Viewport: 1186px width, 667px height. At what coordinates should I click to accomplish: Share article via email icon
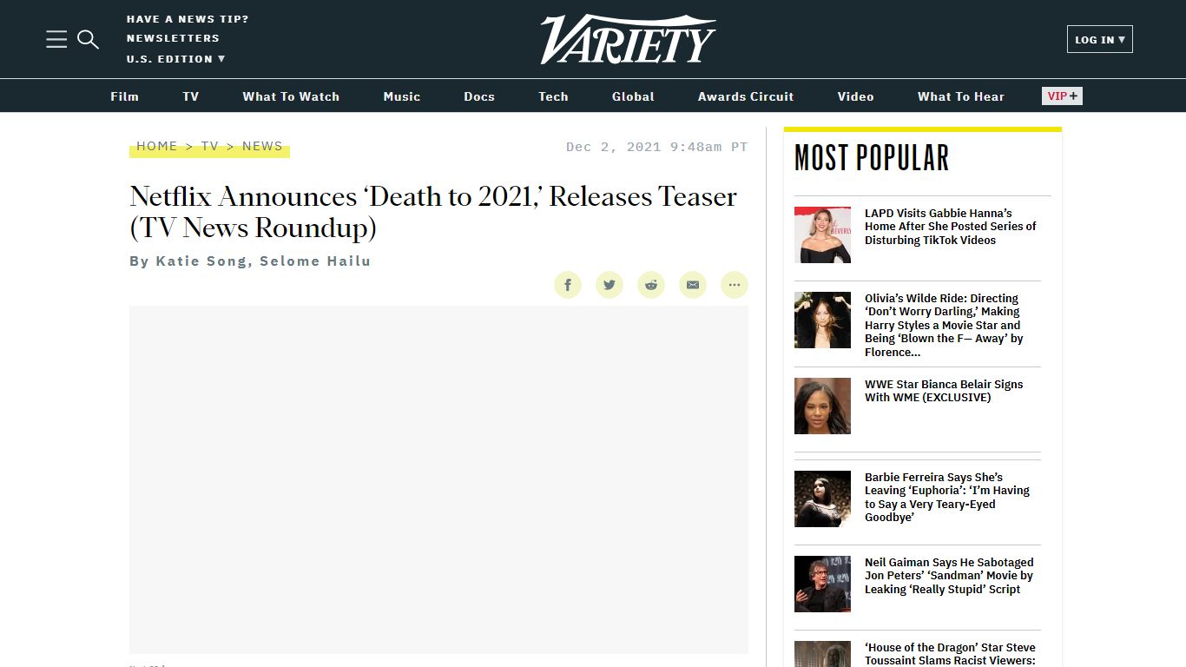tap(693, 285)
